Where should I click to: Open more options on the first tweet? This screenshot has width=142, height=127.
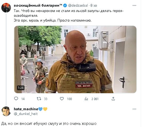pyautogui.click(x=134, y=6)
